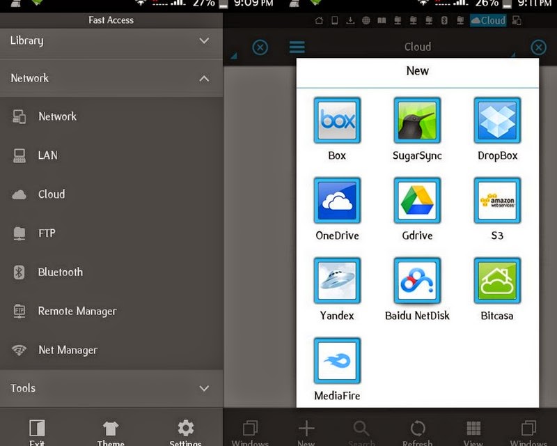Open FTP from the sidebar
Viewport: 557px width, 446px height.
pos(111,233)
